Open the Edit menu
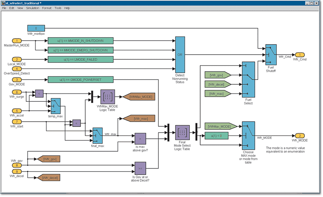 coord(12,8)
